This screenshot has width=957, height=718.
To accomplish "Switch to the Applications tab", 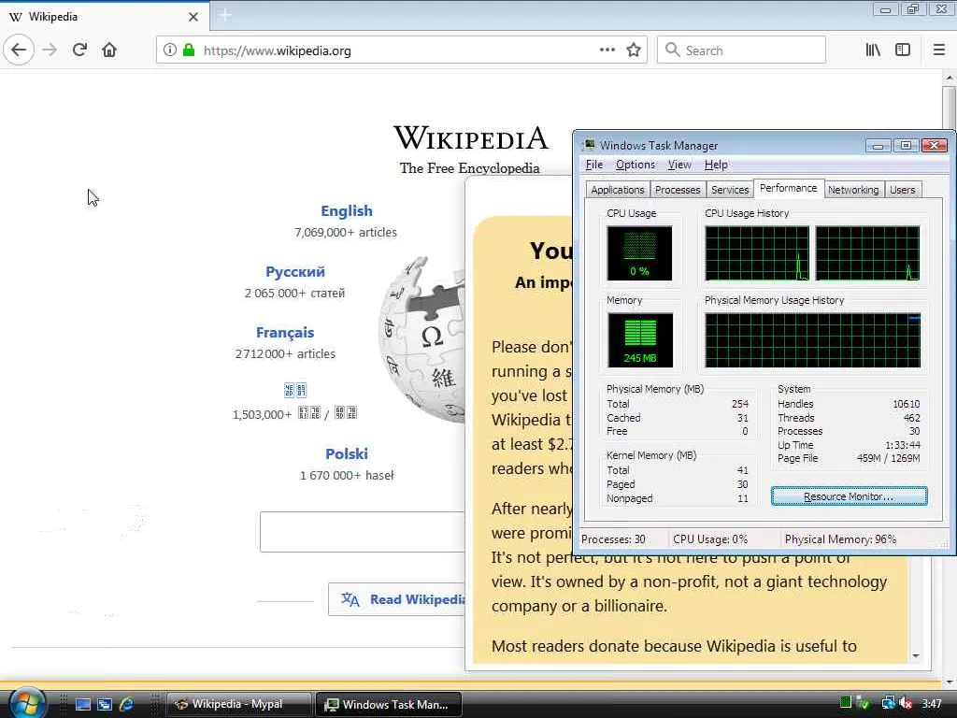I will point(618,190).
